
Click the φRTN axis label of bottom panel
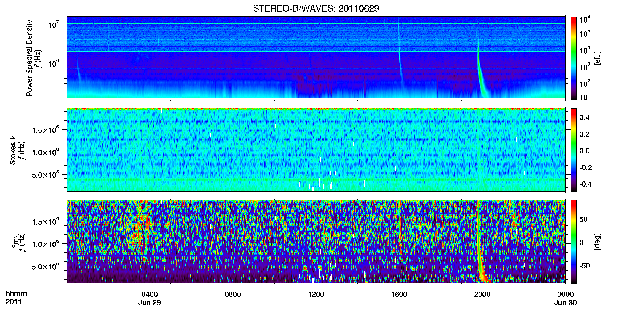pyautogui.click(x=14, y=242)
